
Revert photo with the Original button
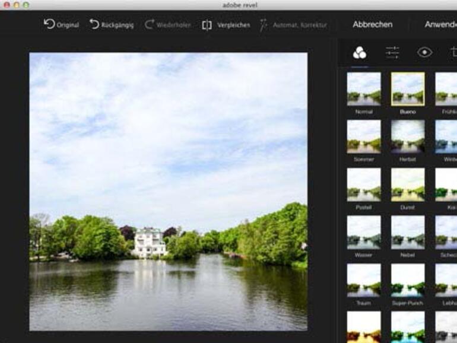[x=61, y=25]
